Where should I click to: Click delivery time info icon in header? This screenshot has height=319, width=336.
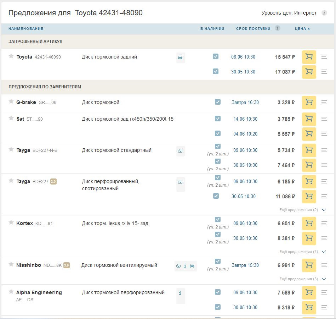click(x=278, y=28)
